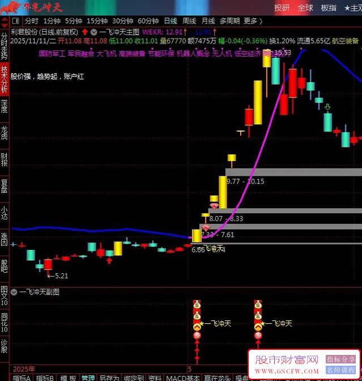
Task: Open the 财报 sidebar tab
Action: pyautogui.click(x=5, y=159)
